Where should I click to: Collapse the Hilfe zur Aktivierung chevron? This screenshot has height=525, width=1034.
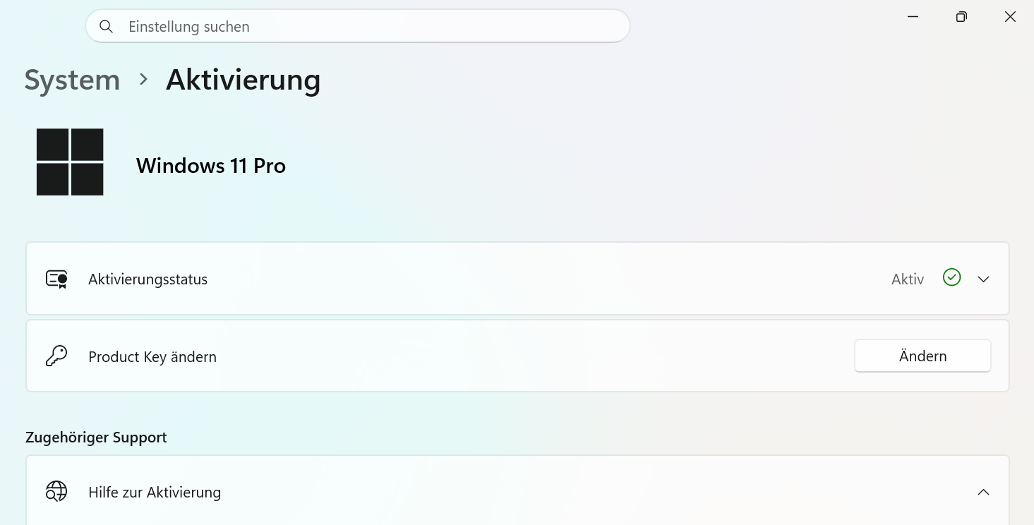(983, 492)
